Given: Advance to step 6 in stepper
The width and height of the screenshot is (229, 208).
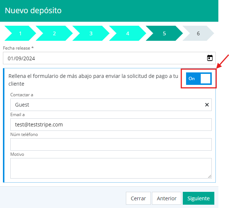Looking at the screenshot, I should click(x=198, y=33).
